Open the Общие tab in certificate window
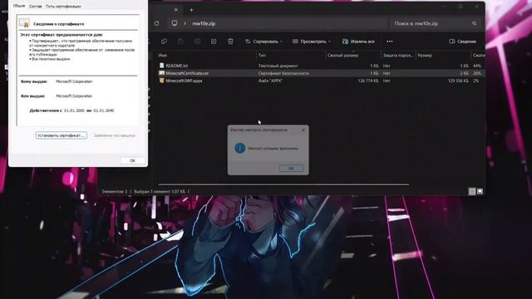 (x=19, y=6)
